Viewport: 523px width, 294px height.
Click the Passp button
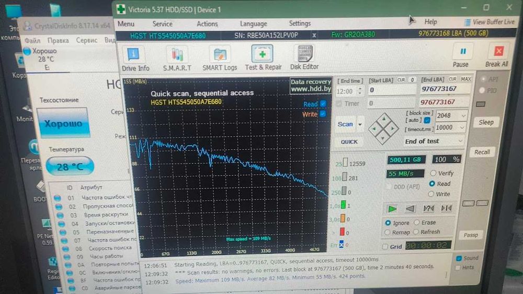471,235
